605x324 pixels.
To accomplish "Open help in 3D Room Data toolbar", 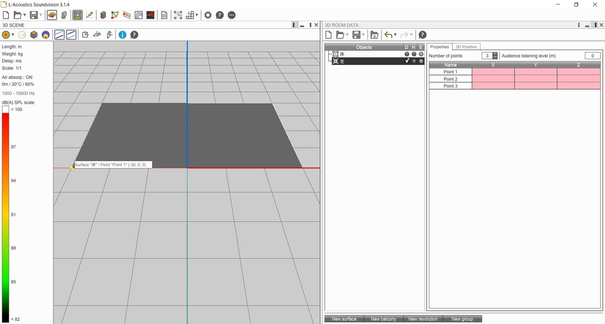I will coord(422,35).
